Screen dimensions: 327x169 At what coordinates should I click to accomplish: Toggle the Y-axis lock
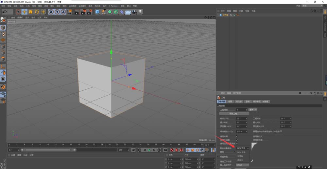(57, 12)
